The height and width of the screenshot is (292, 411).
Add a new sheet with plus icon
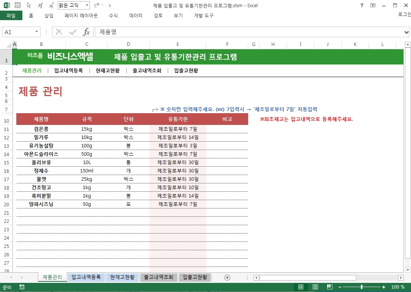pos(227,278)
